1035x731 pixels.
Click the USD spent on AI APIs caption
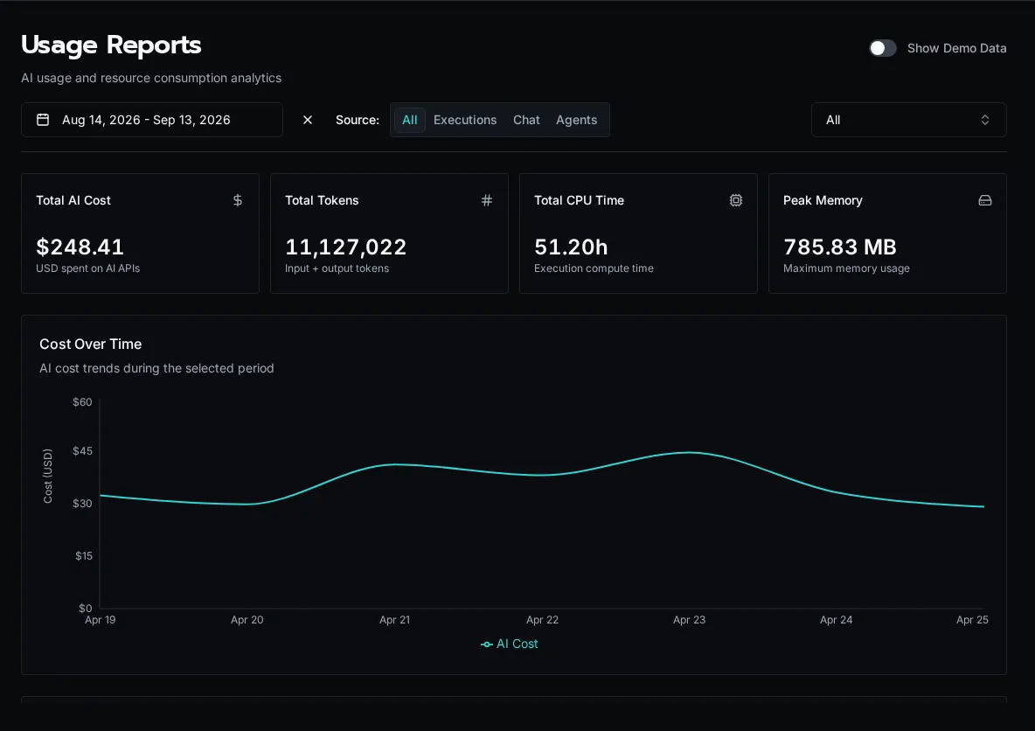point(87,268)
